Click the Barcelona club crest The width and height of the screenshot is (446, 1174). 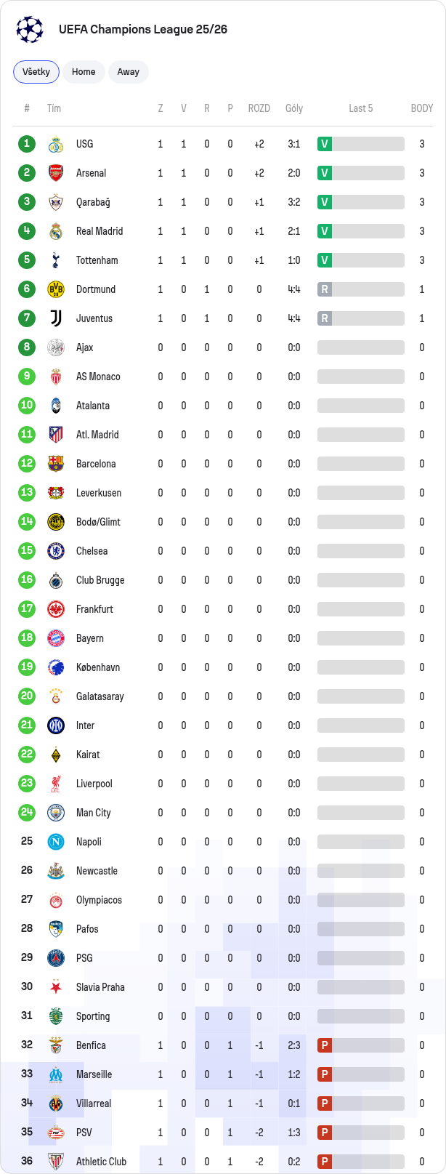(56, 464)
